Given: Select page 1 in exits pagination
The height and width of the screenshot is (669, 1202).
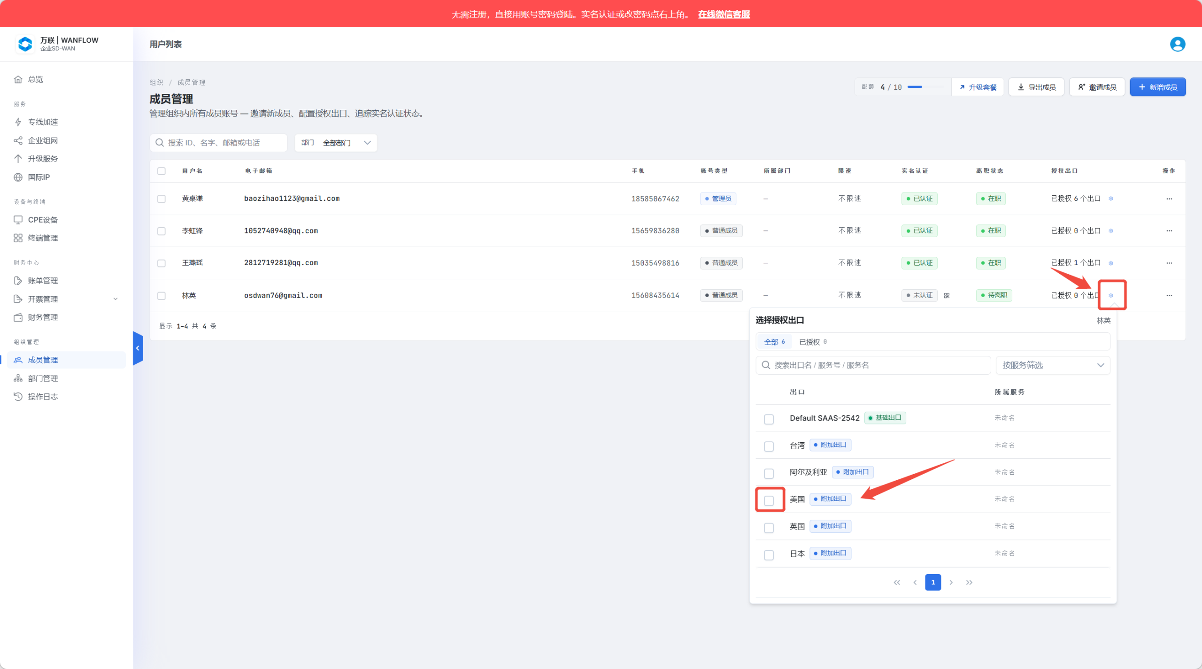Looking at the screenshot, I should click(x=933, y=582).
